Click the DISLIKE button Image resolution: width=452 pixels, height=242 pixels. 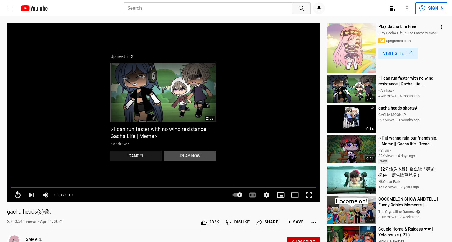pyautogui.click(x=238, y=222)
